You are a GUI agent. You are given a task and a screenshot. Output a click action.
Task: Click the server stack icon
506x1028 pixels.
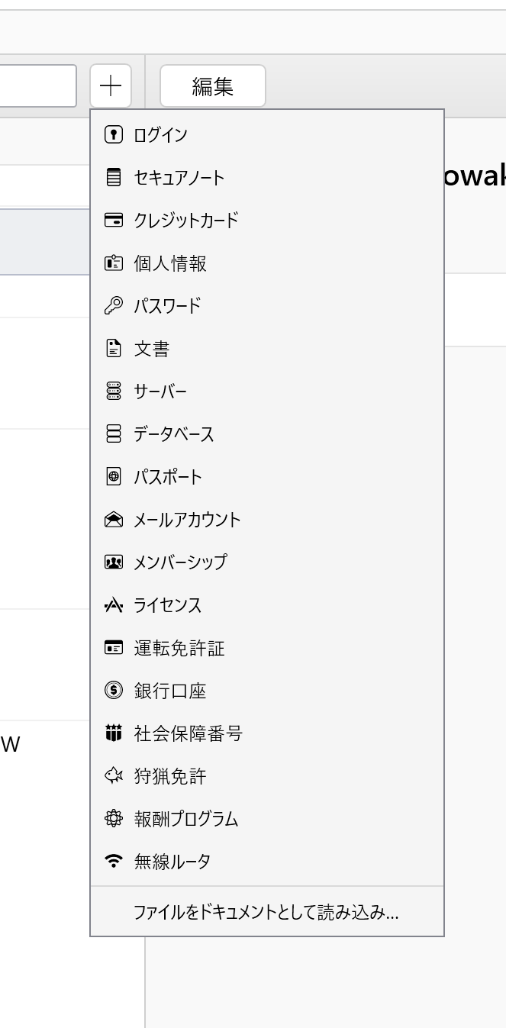tap(113, 392)
